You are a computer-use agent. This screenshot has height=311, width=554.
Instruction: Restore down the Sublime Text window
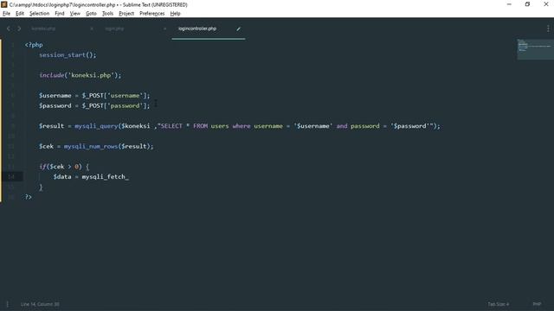point(527,4)
